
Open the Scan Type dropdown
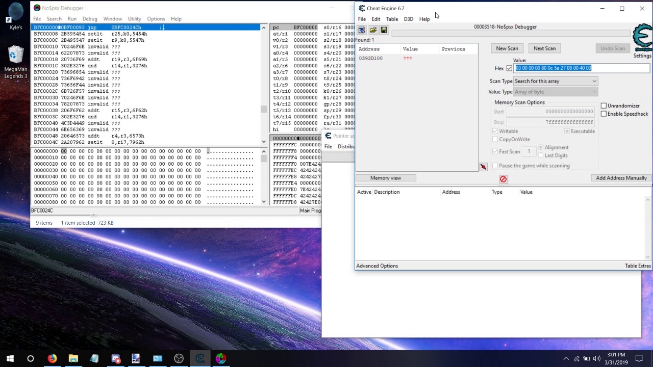coord(556,81)
